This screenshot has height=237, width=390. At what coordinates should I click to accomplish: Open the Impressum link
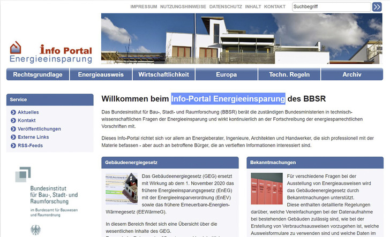(144, 7)
